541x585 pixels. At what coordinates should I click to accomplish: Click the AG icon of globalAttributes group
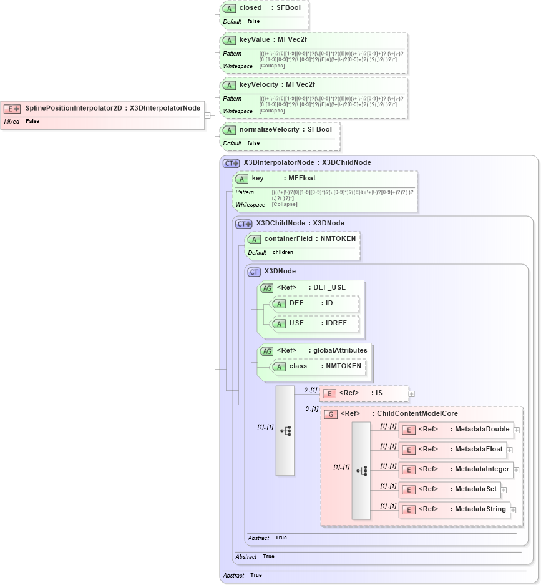(x=267, y=351)
